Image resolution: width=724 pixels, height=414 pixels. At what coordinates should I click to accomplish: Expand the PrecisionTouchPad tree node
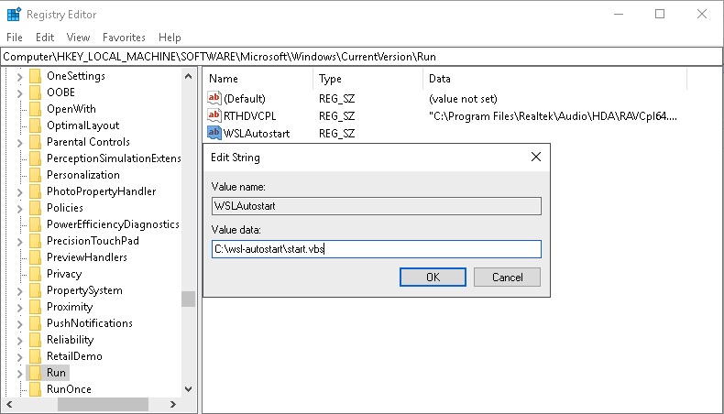[x=19, y=242]
